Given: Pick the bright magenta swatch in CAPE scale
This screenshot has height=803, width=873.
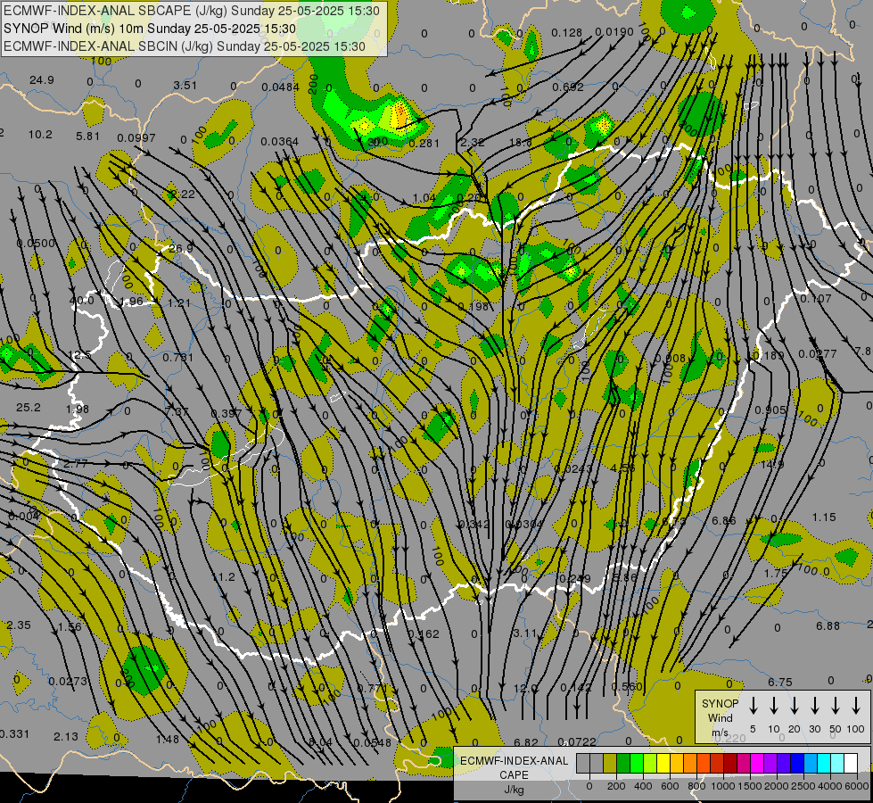Looking at the screenshot, I should (x=757, y=764).
